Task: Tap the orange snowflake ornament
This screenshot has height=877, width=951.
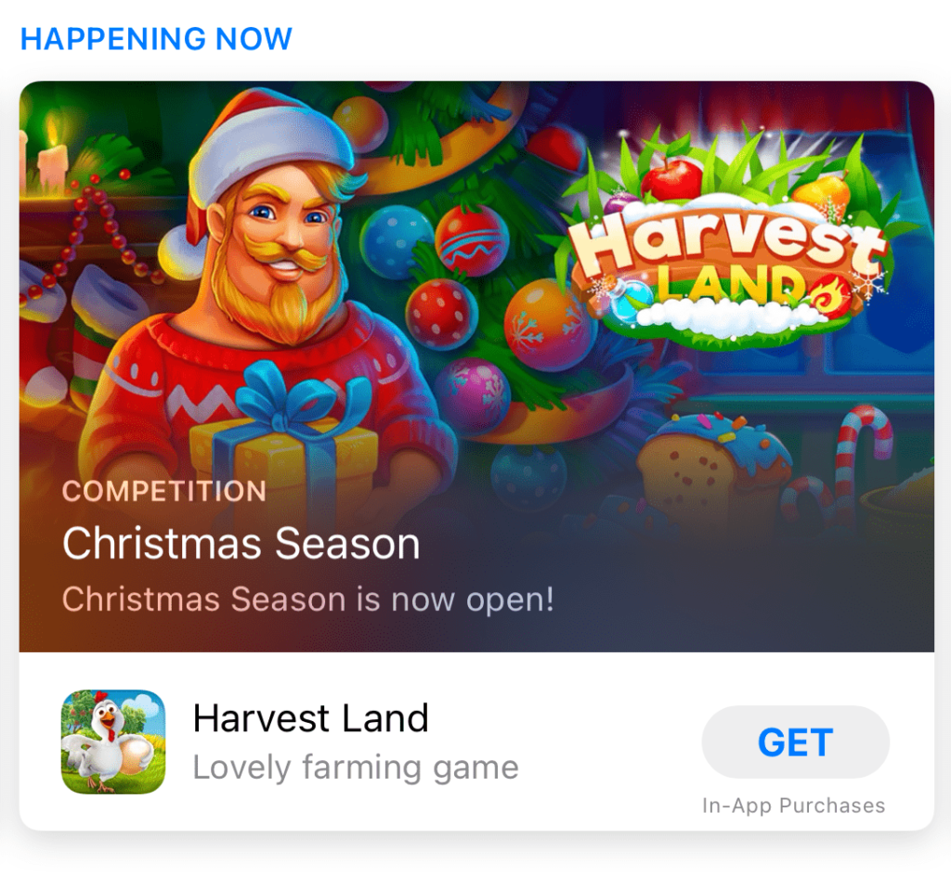Action: (x=544, y=328)
